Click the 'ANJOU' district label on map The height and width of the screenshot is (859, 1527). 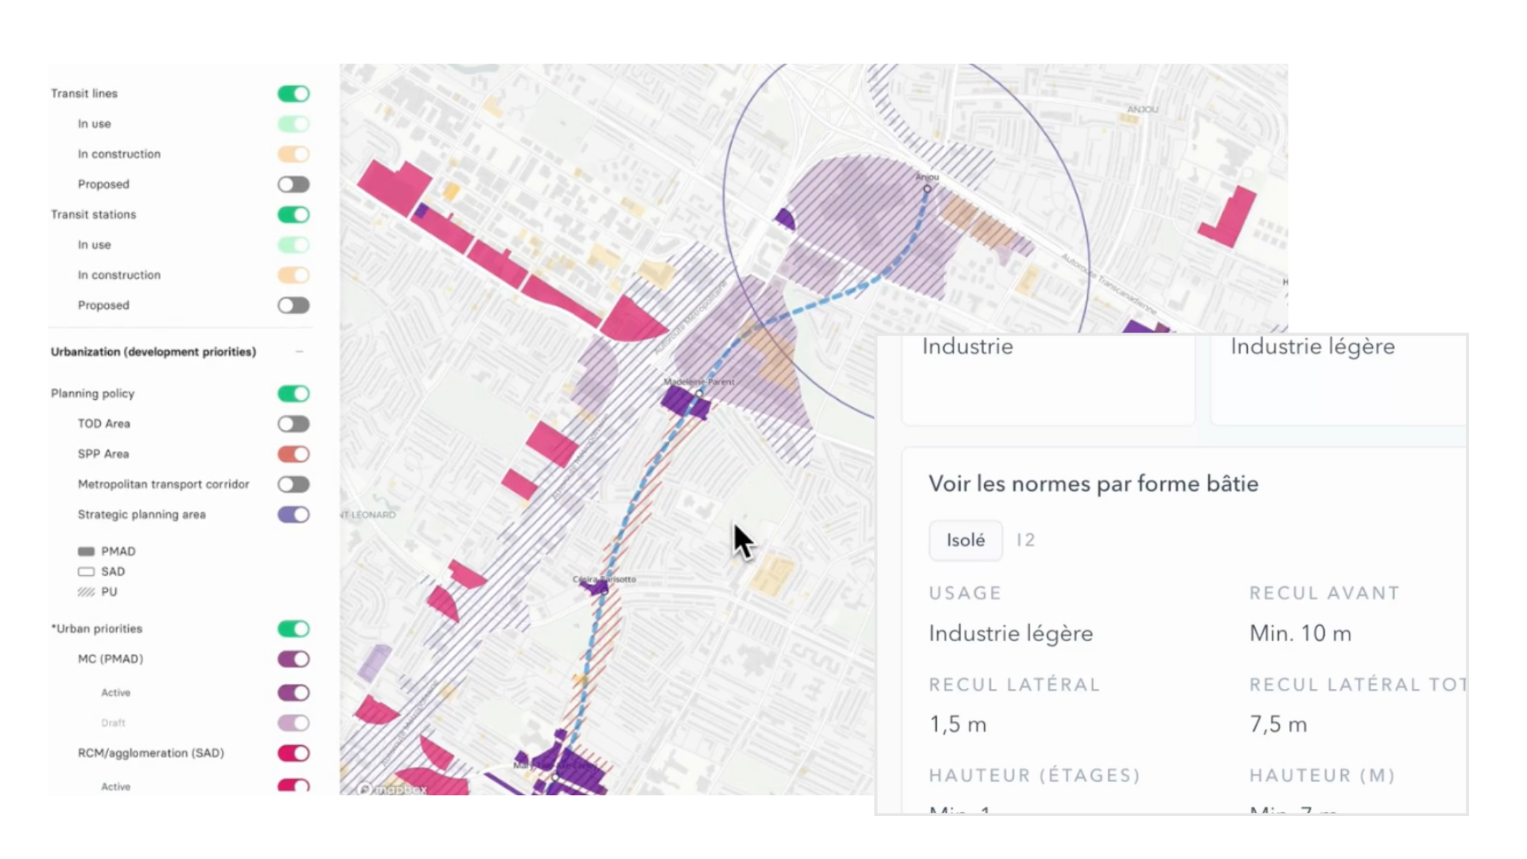pyautogui.click(x=1143, y=109)
